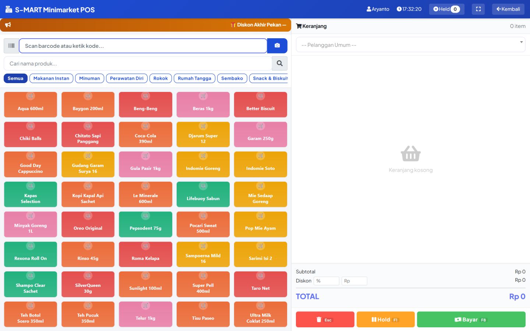Click the store logo icon

9,9
